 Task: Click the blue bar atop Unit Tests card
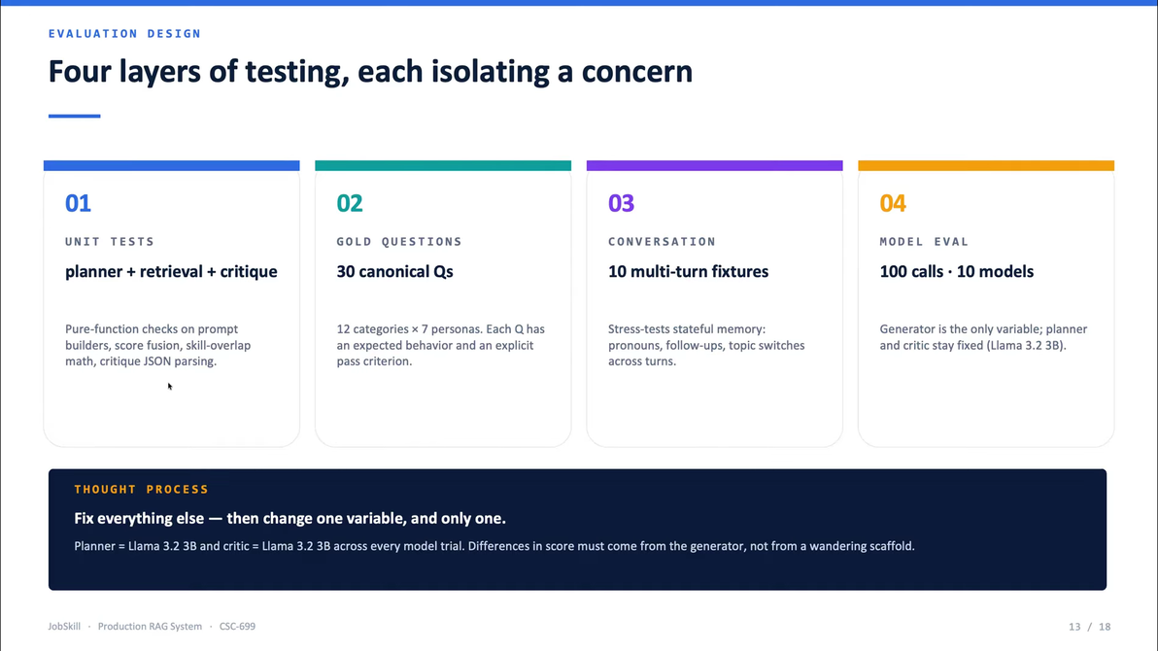coord(171,165)
